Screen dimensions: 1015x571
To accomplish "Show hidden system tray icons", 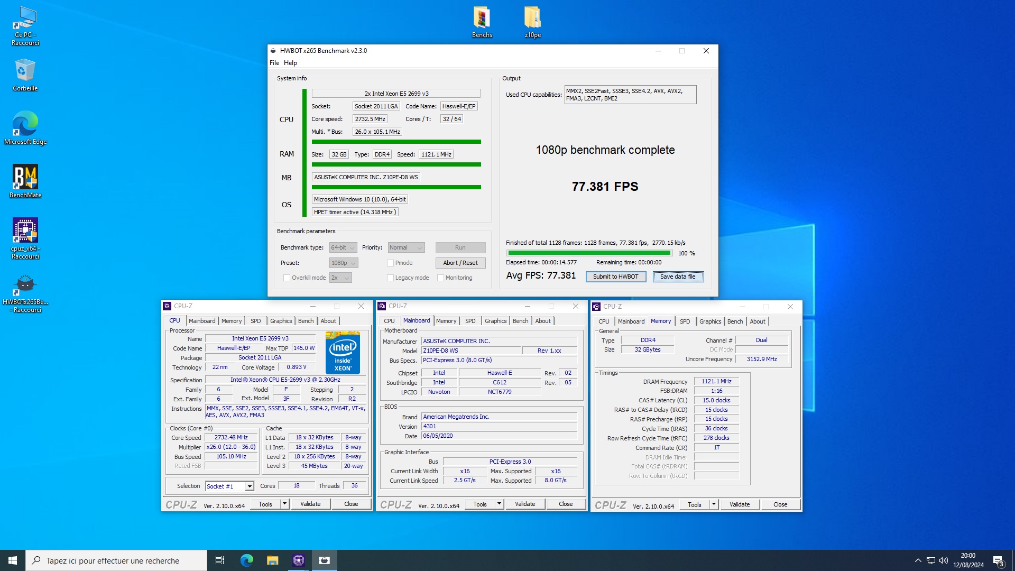I will click(918, 560).
